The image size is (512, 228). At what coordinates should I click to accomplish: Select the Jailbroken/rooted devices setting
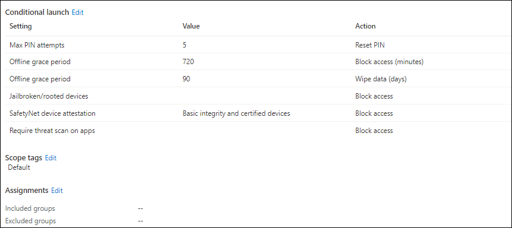[49, 96]
